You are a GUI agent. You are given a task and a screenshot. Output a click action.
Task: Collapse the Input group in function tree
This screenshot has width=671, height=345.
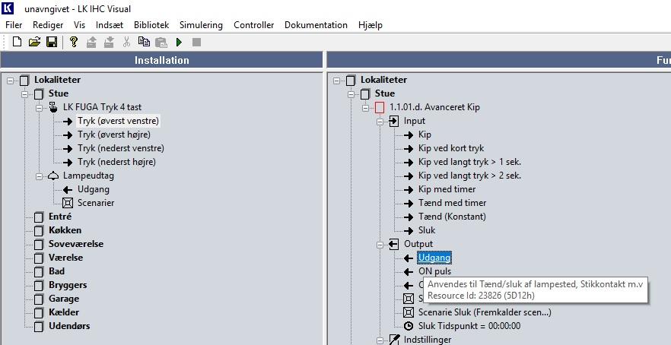click(380, 121)
